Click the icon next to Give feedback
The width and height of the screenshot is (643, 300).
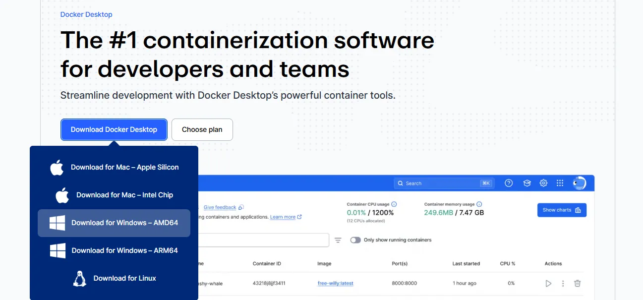(x=241, y=207)
